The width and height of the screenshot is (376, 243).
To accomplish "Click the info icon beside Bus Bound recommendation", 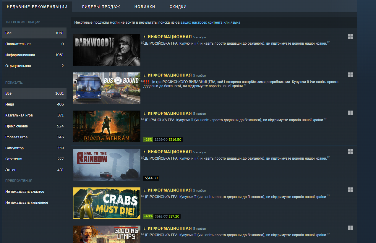I will point(145,75).
